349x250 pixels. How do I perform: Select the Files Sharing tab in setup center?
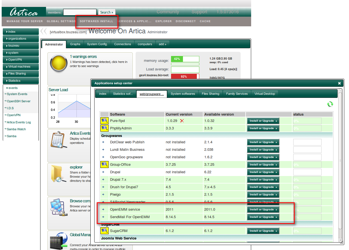[x=210, y=94]
